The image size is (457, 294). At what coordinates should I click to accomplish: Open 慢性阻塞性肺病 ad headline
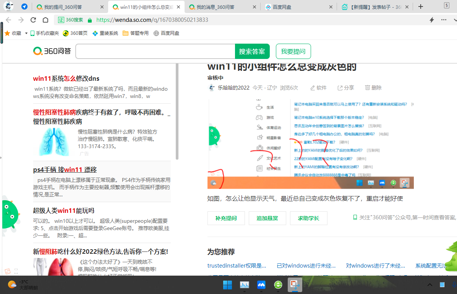tap(102, 117)
